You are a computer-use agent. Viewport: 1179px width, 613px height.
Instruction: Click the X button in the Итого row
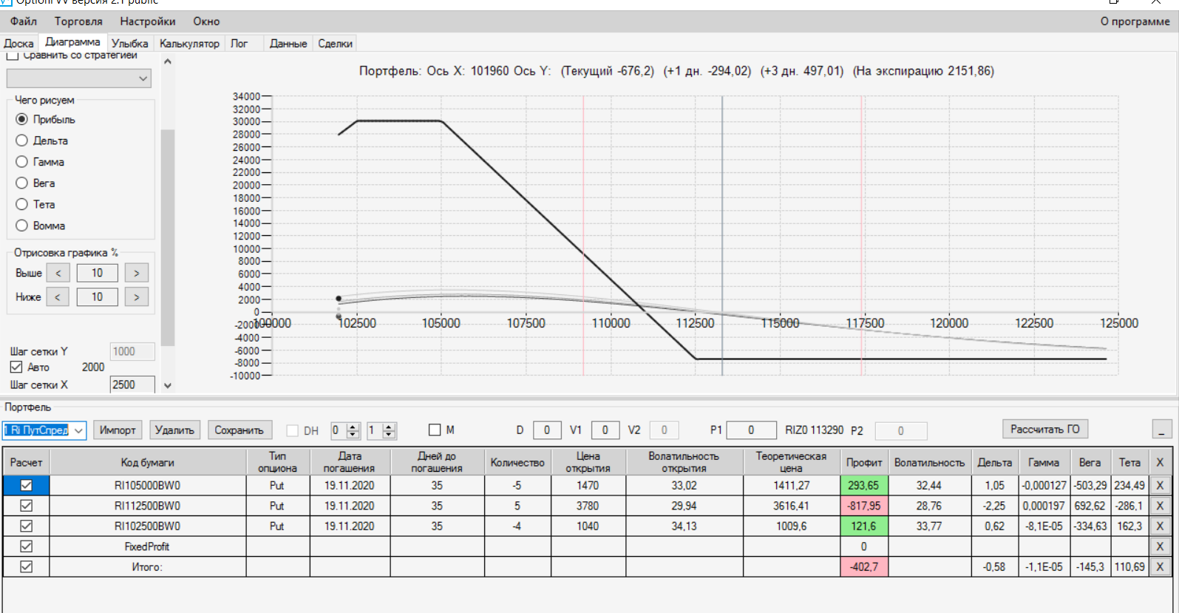click(1160, 567)
